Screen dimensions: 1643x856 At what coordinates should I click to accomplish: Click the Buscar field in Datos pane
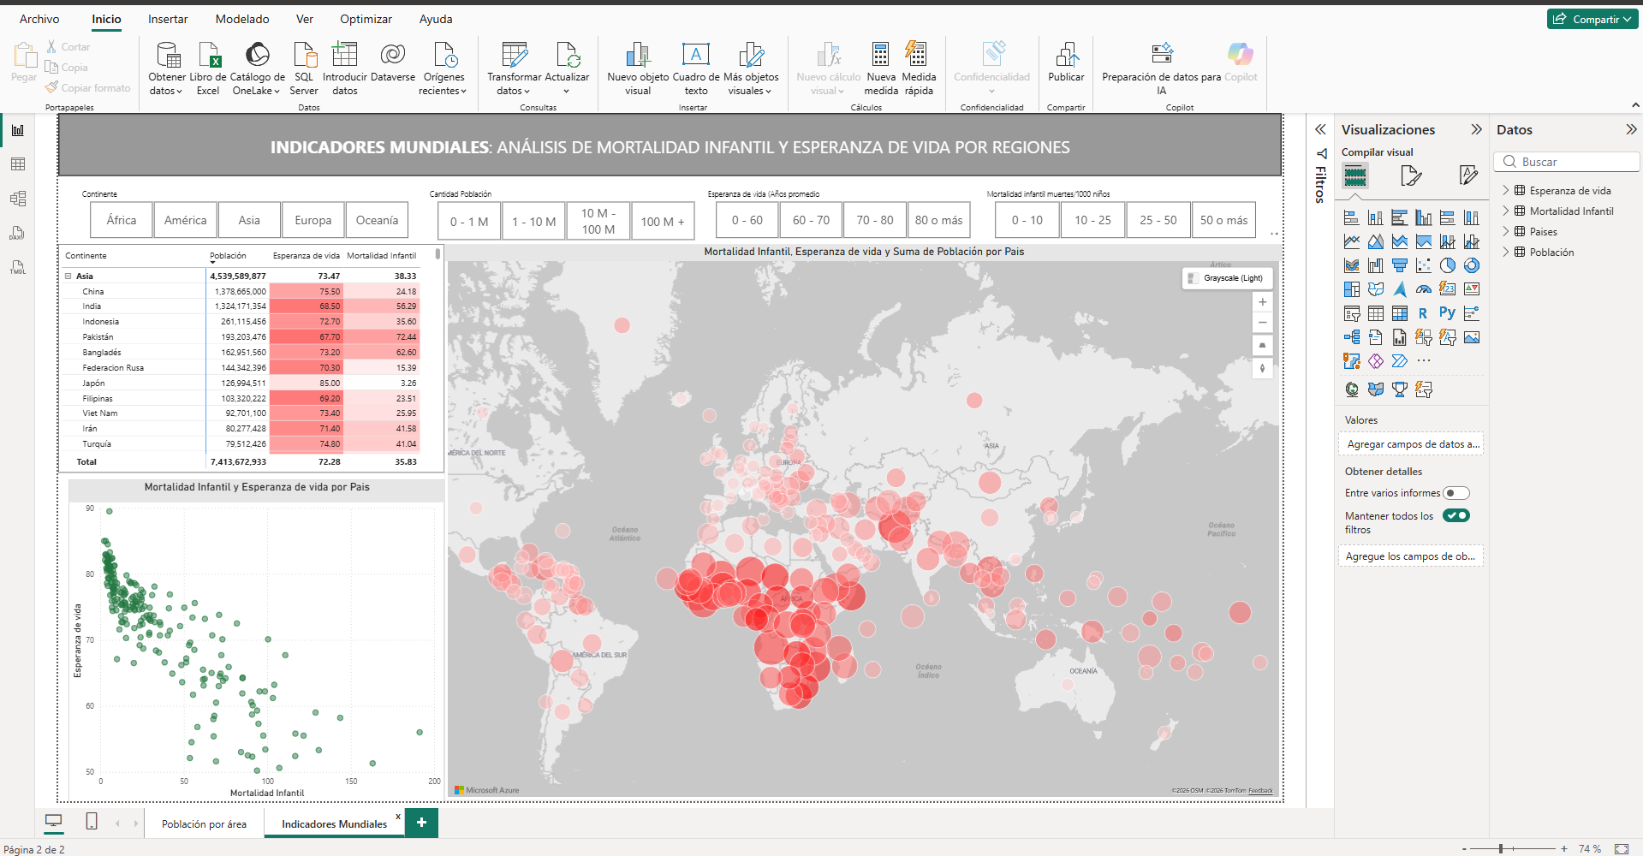point(1567,162)
